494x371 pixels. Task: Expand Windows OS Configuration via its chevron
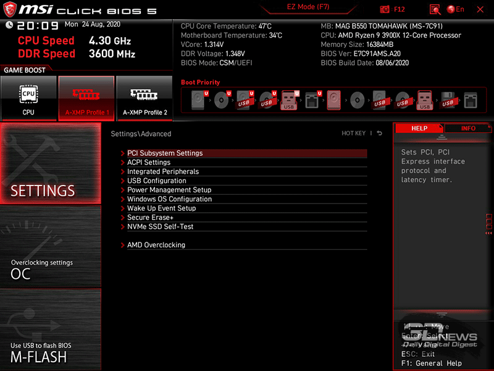coord(122,199)
